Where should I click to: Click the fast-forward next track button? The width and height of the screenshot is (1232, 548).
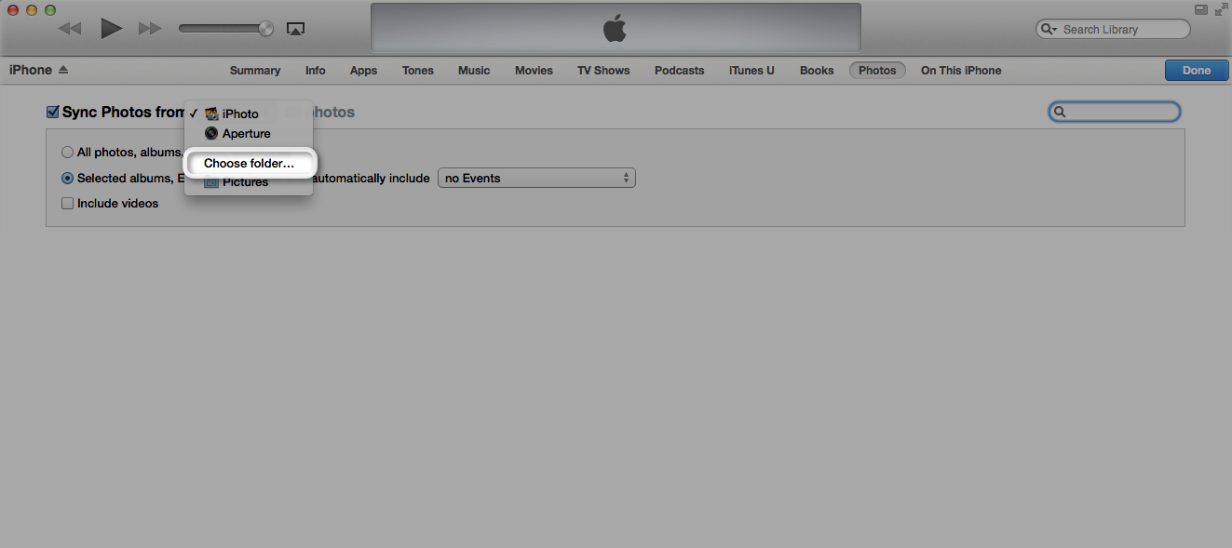point(150,29)
